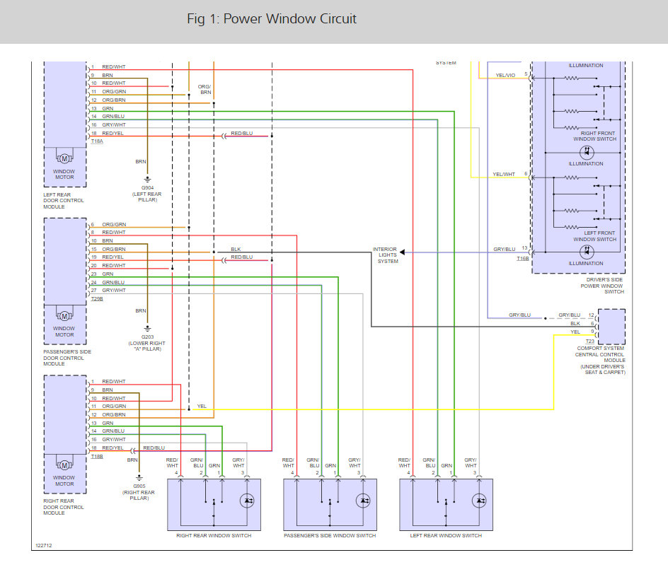Click the '8 RED/WHT' pin on passenger's module
Image resolution: width=668 pixels, height=572 pixels.
tap(108, 233)
